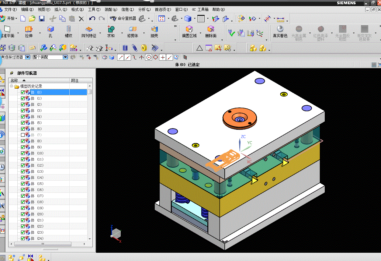Open the 视图 View menu
Viewport: 381px width, 261px height.
click(44, 9)
